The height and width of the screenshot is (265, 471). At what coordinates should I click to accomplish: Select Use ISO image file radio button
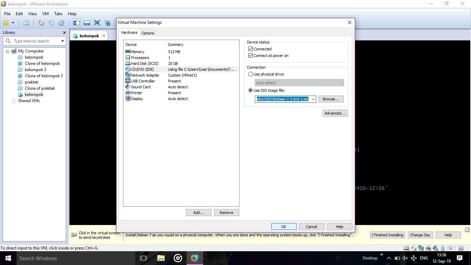tap(251, 90)
